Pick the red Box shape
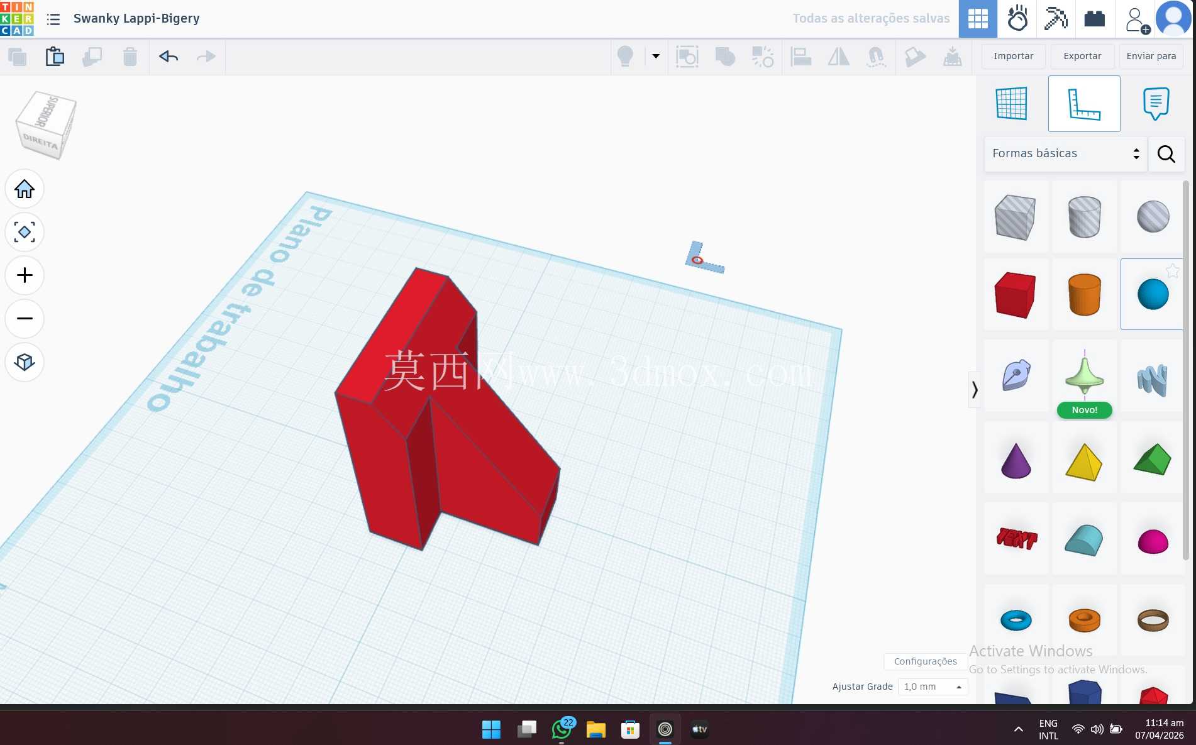This screenshot has height=745, width=1196. click(1016, 294)
